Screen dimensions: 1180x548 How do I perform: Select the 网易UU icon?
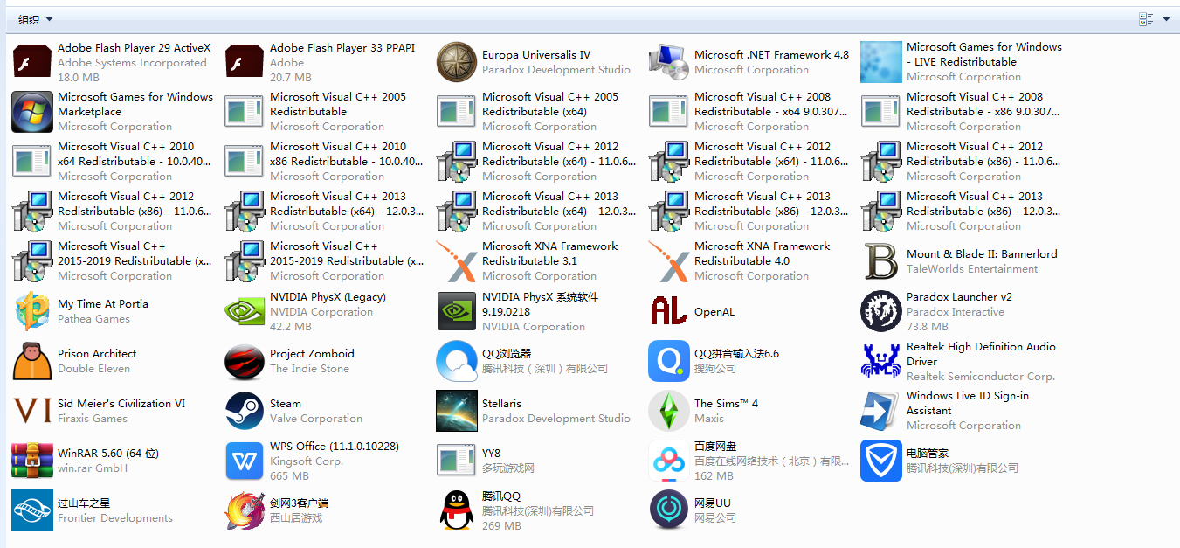(x=669, y=510)
